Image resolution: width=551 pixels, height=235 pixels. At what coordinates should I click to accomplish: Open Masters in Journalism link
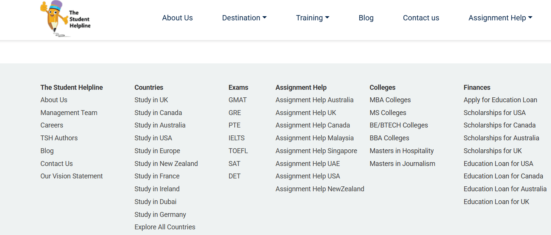[x=402, y=164]
